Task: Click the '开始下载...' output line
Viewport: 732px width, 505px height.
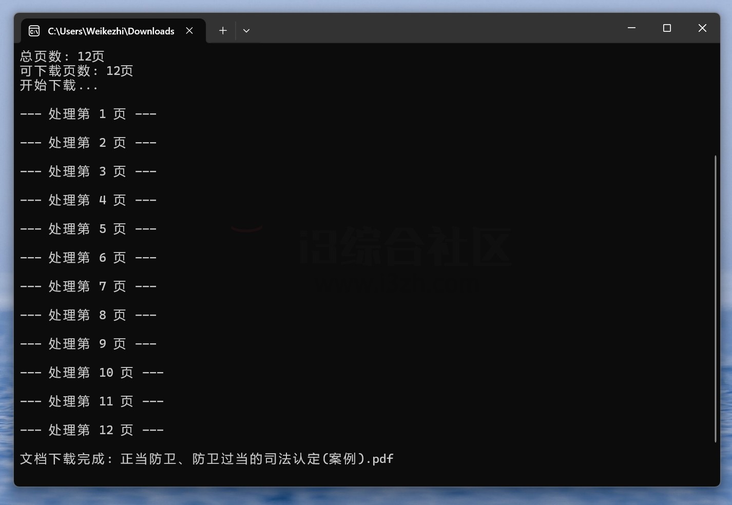Action: (59, 85)
